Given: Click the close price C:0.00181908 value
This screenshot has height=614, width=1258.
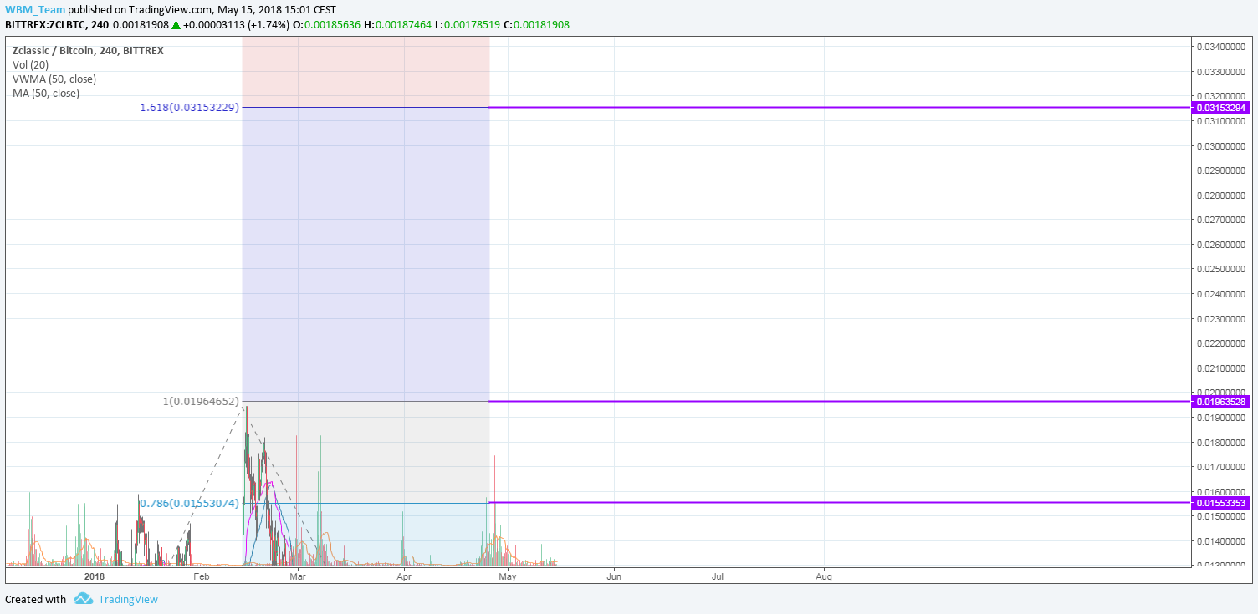Looking at the screenshot, I should coord(536,24).
